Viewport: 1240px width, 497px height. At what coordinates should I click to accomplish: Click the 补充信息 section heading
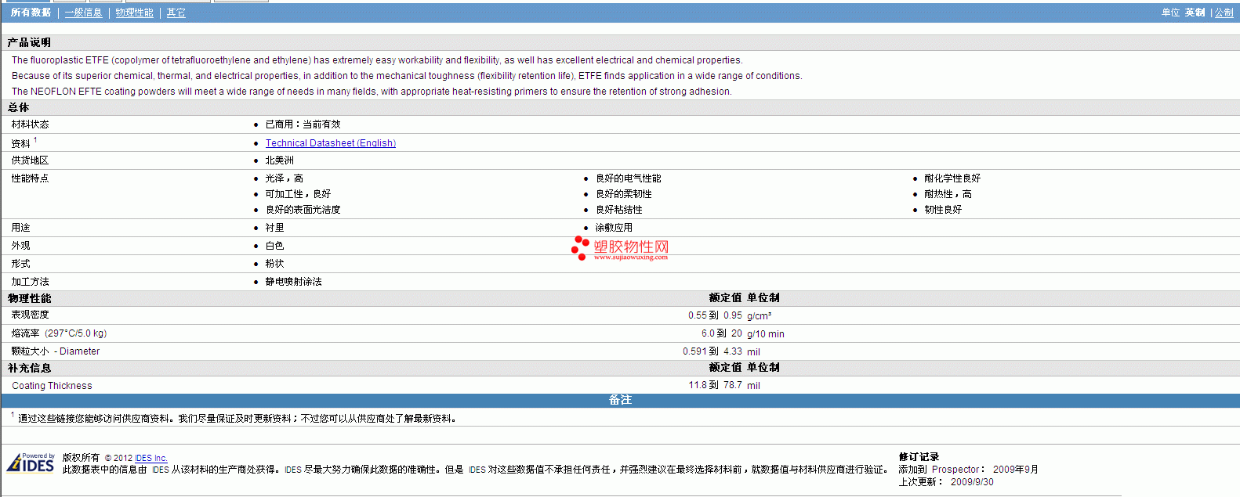point(29,368)
